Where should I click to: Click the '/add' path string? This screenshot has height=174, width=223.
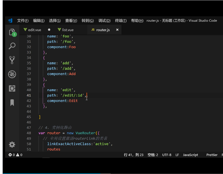[67, 68]
